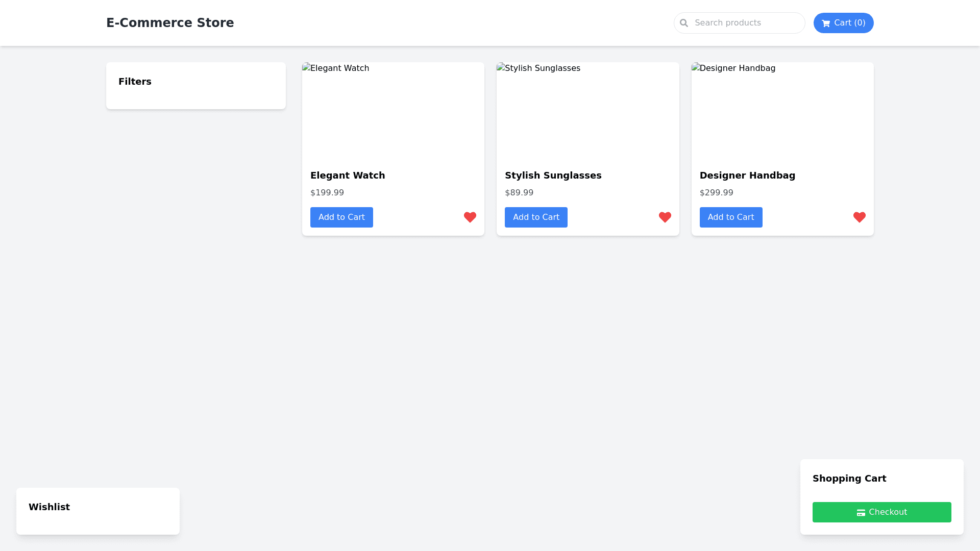Screen dimensions: 980x551
Task: Add Elegant Watch to cart
Action: click(x=341, y=217)
